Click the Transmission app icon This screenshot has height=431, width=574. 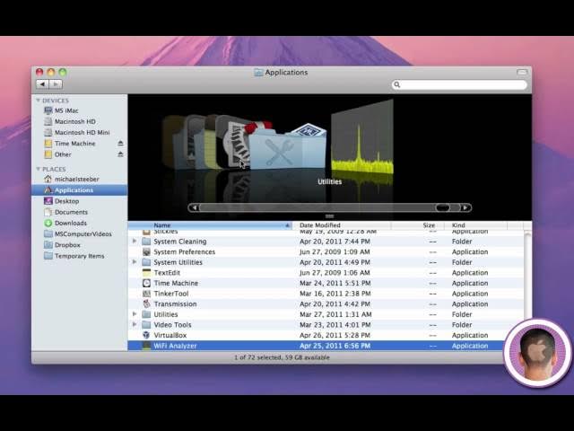coord(146,303)
